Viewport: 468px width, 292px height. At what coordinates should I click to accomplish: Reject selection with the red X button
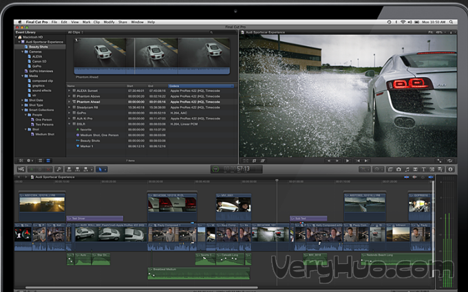pyautogui.click(x=48, y=169)
